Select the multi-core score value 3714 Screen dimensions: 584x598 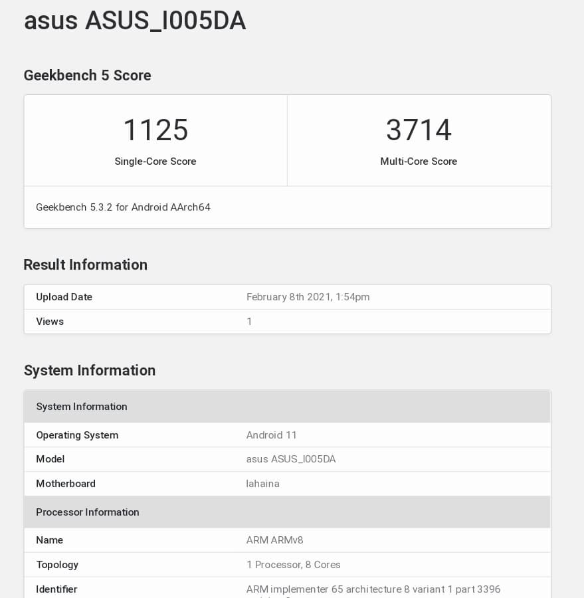419,130
